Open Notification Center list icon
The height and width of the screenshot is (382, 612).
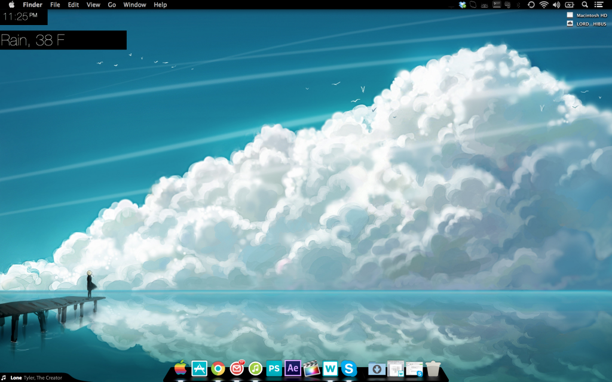(599, 5)
